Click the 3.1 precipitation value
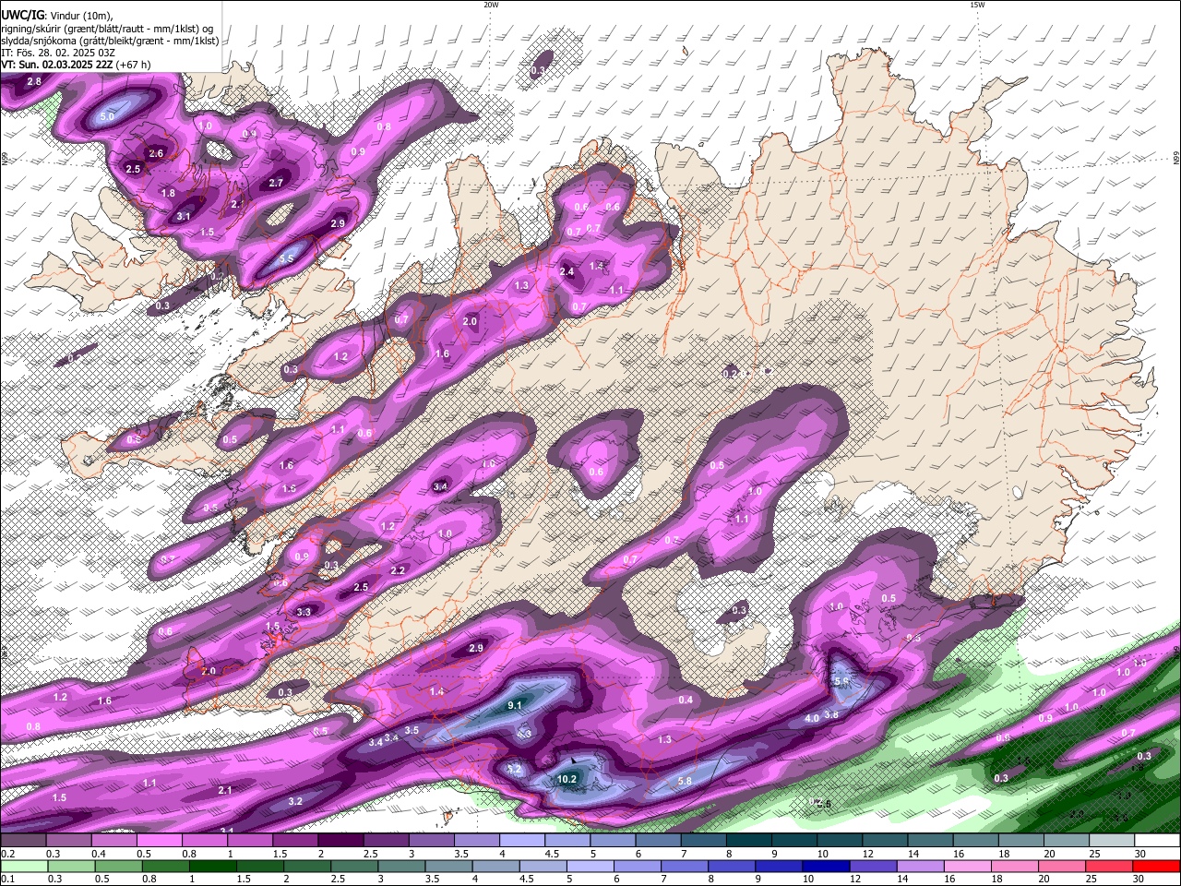The height and width of the screenshot is (886, 1181). 184,216
